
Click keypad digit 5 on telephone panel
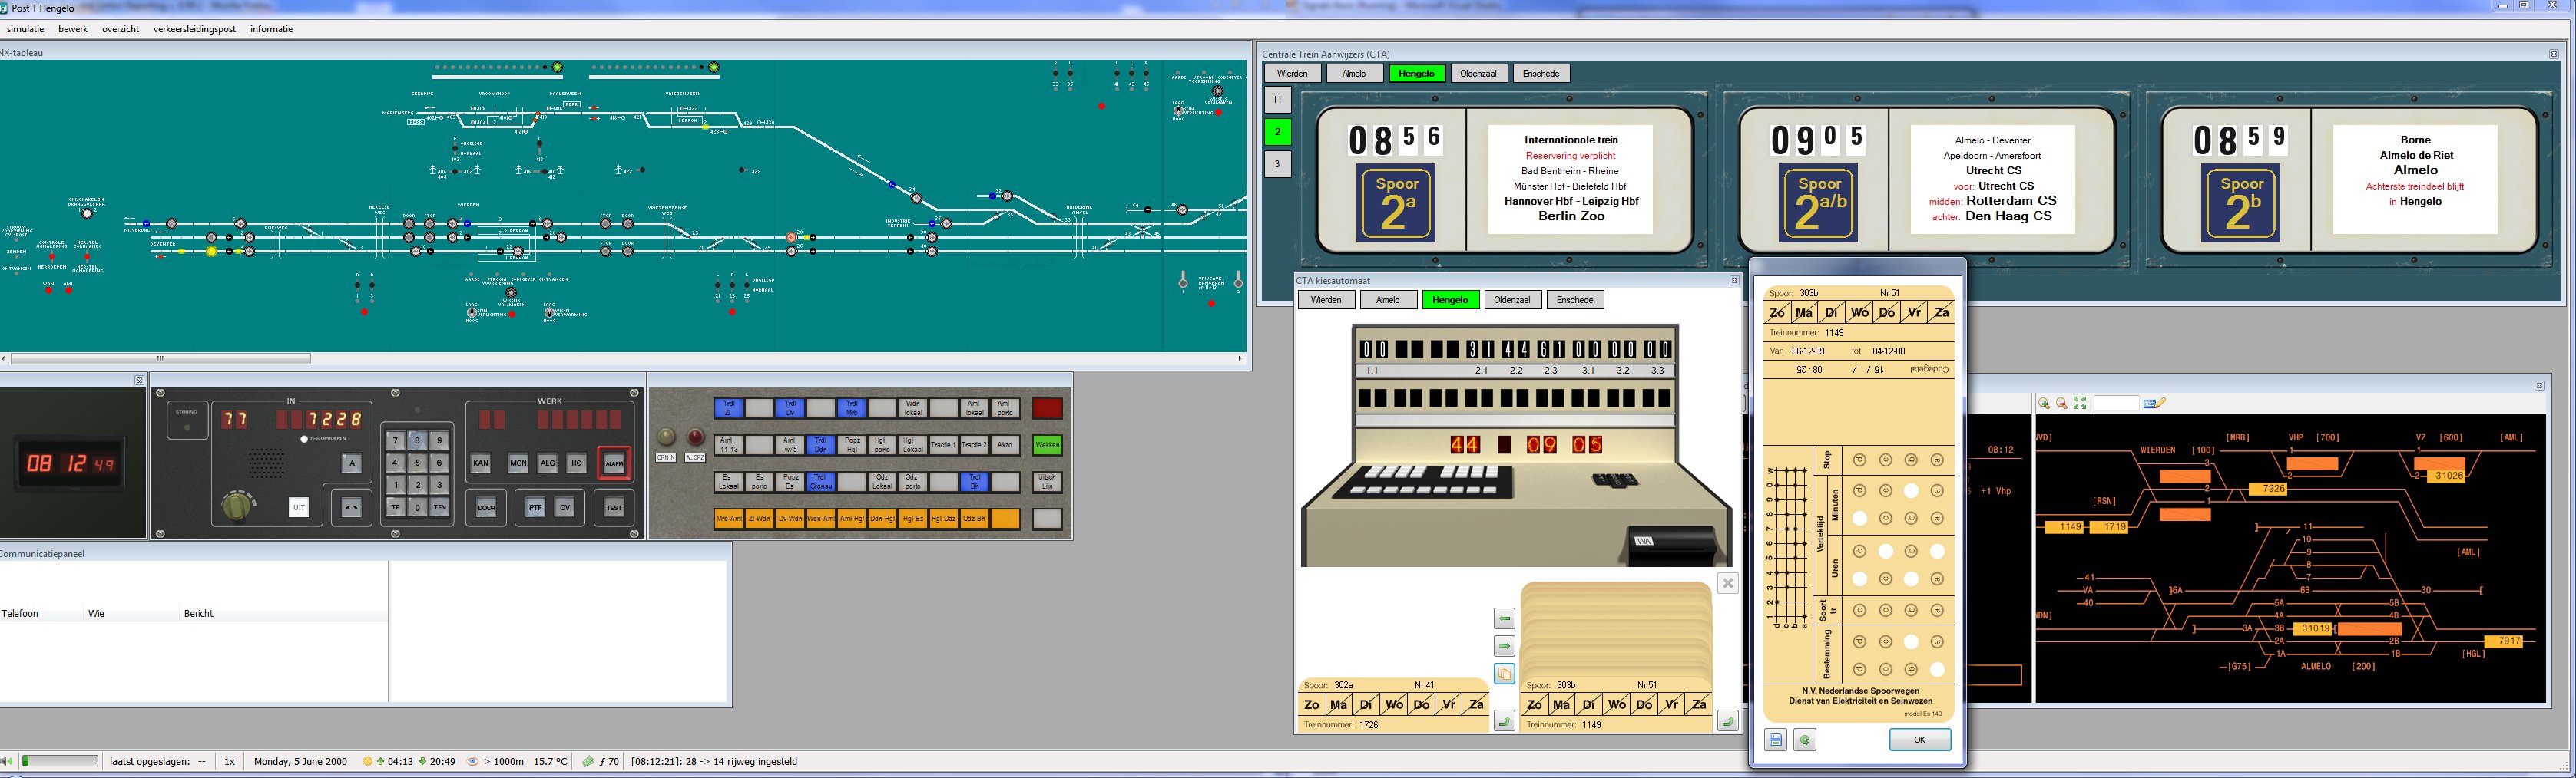point(417,463)
